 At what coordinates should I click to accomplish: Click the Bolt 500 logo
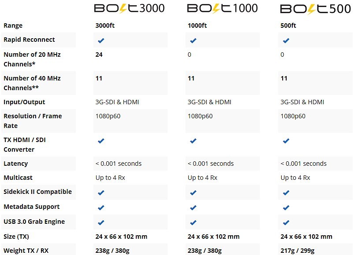pos(315,9)
